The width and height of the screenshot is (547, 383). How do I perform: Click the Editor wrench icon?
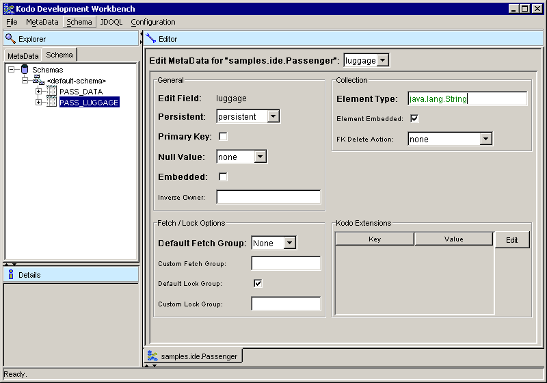[150, 38]
